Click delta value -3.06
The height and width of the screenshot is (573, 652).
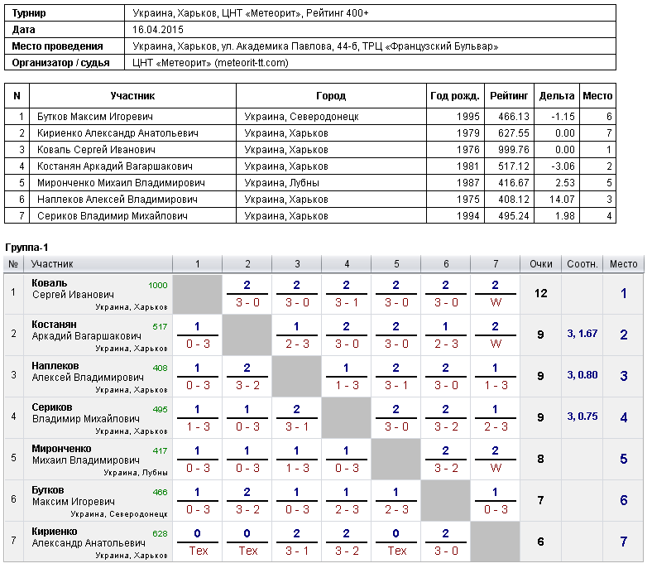[563, 166]
